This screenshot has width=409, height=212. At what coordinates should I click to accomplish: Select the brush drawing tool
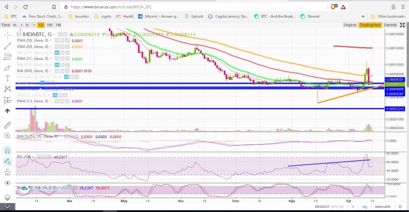coord(7,68)
